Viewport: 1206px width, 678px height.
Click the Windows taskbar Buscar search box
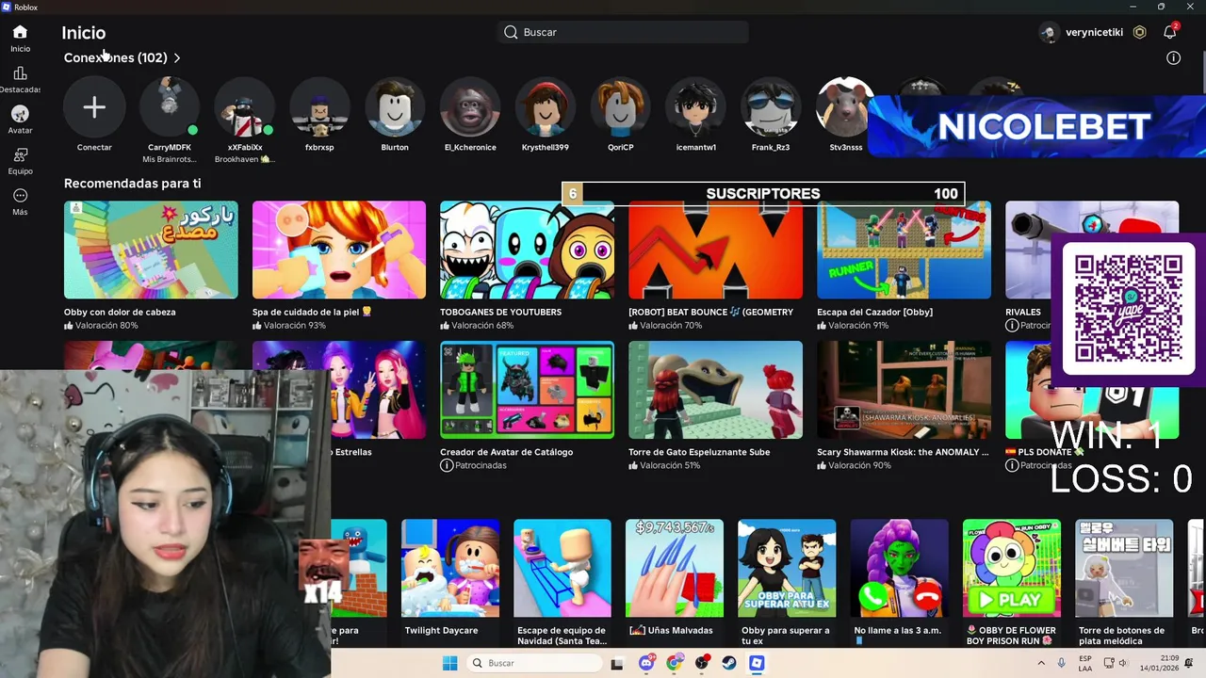(533, 663)
